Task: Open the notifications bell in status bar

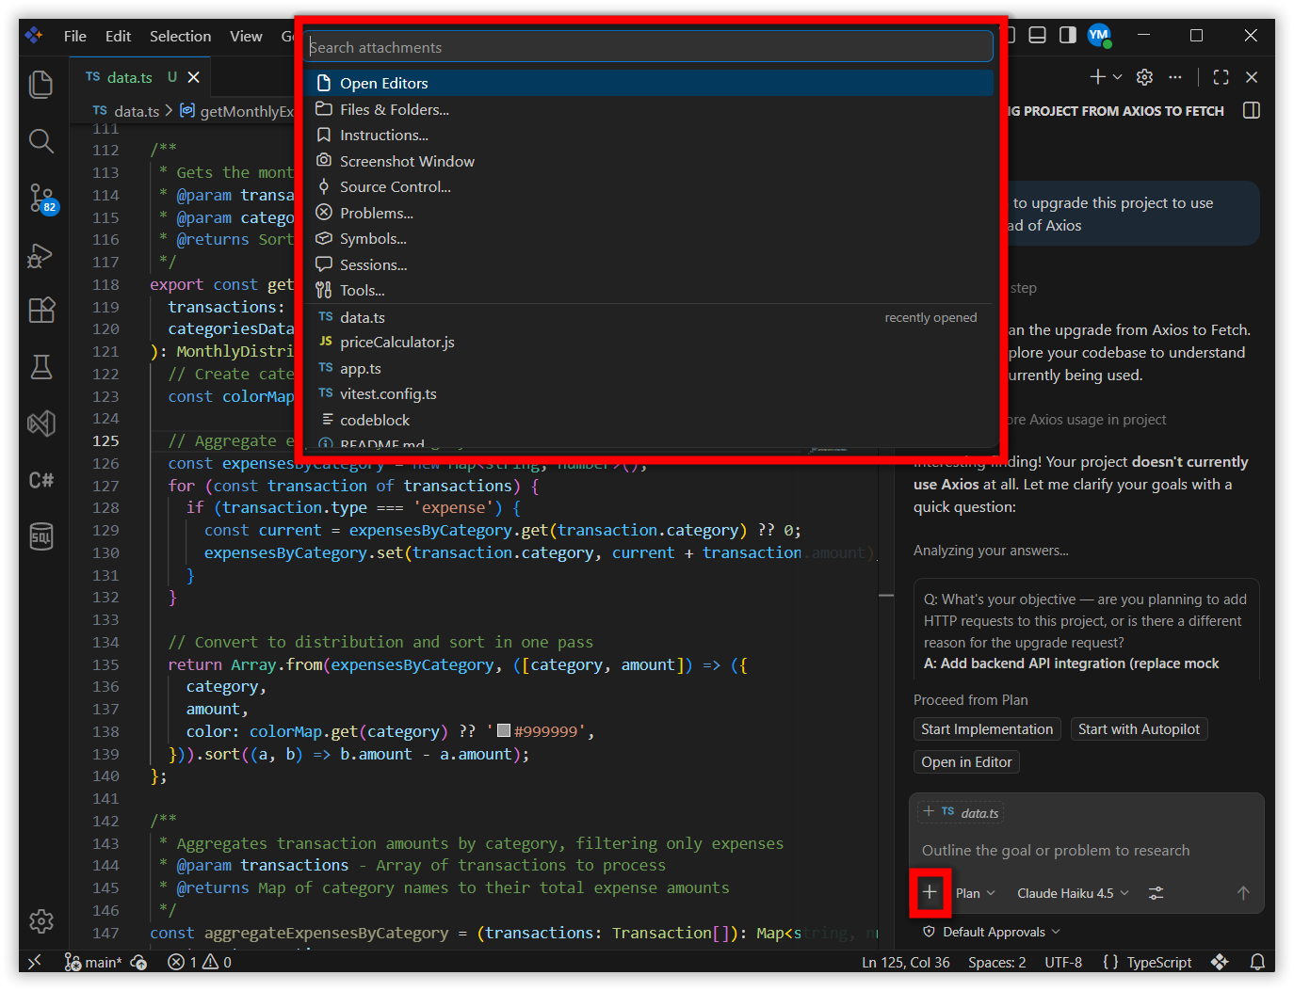Action: (x=1257, y=962)
